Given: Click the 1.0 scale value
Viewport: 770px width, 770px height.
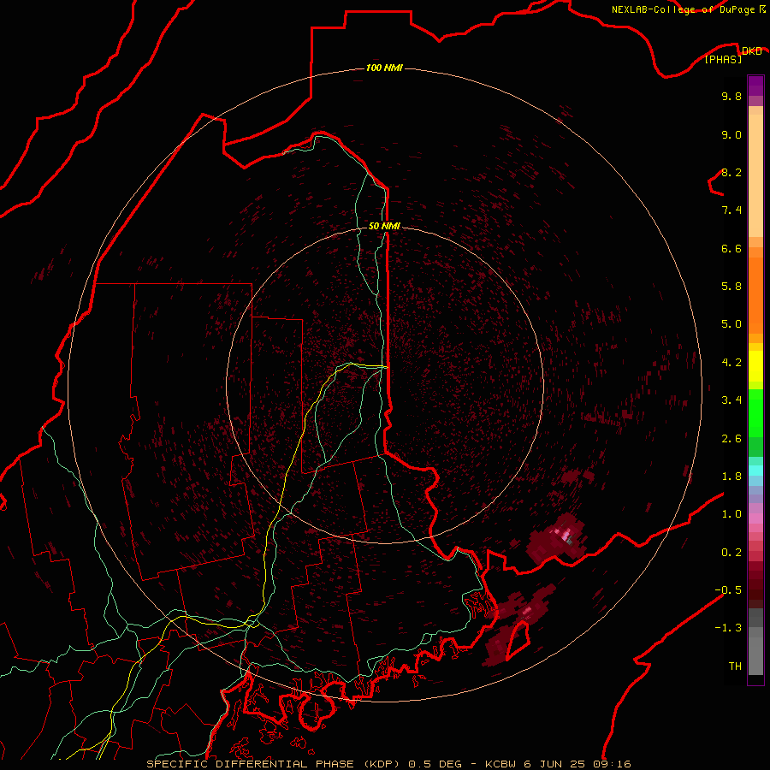Looking at the screenshot, I should coord(731,514).
